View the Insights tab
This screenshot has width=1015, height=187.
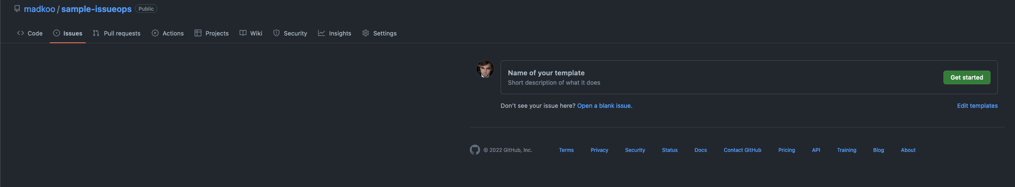point(334,33)
